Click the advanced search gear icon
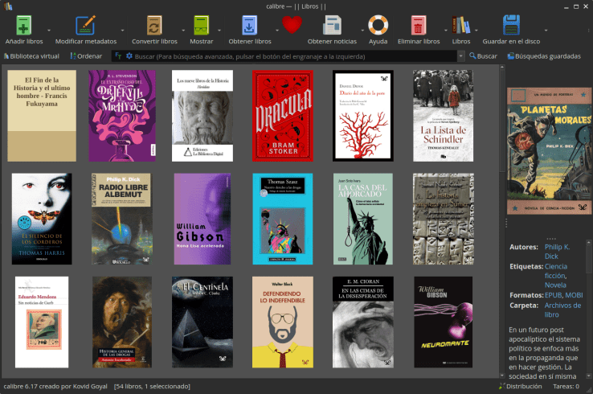Viewport: 593px width, 394px height. 129,56
